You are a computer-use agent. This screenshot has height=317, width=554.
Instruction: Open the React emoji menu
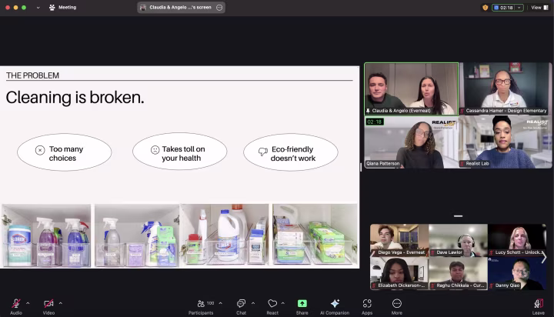point(272,307)
